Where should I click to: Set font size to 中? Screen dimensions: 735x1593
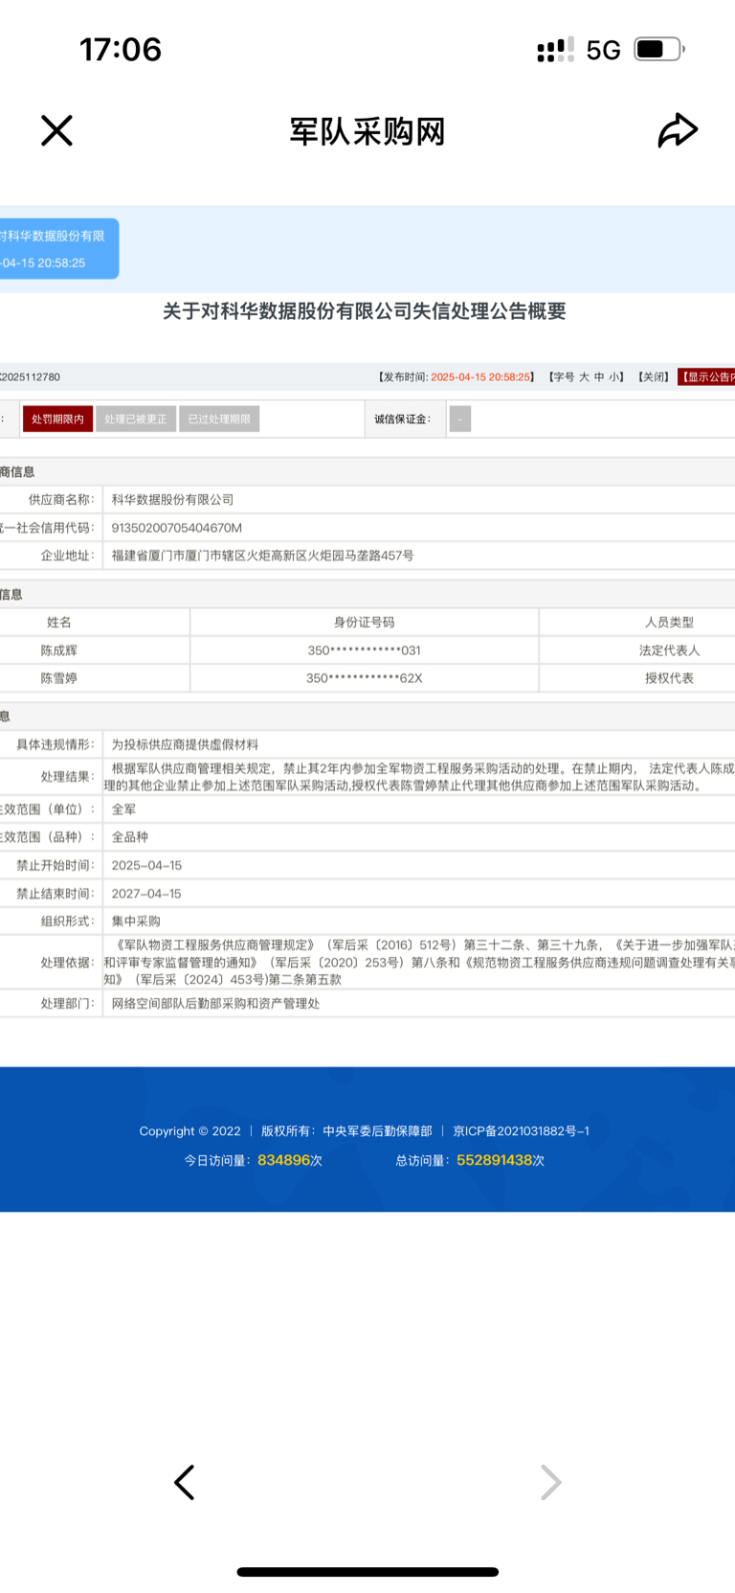599,376
